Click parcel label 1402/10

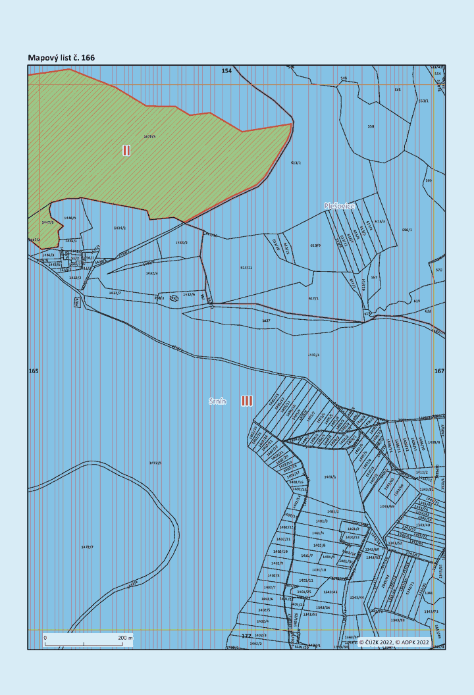pos(280,552)
